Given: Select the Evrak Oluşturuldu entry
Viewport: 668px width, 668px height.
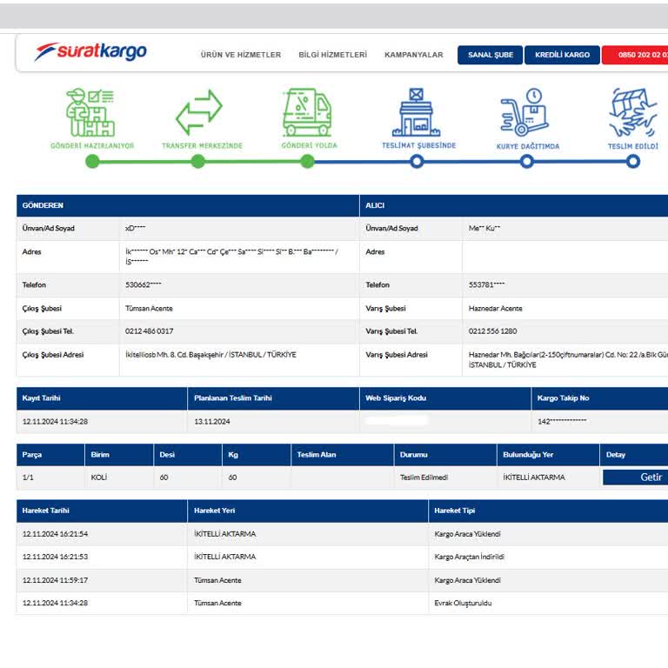Looking at the screenshot, I should tap(463, 603).
